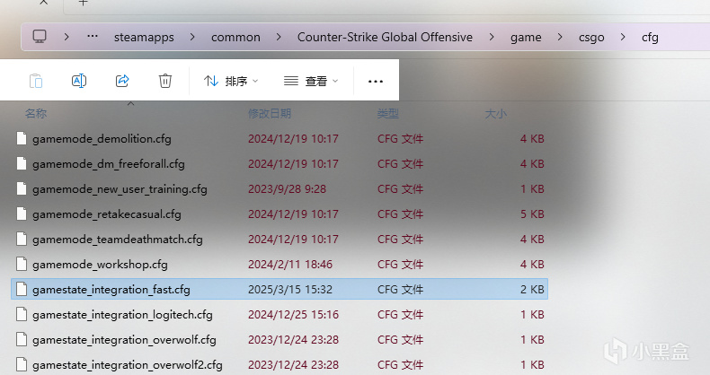Click file icon of gamemode_dm_freeforall.cfg

pos(22,163)
